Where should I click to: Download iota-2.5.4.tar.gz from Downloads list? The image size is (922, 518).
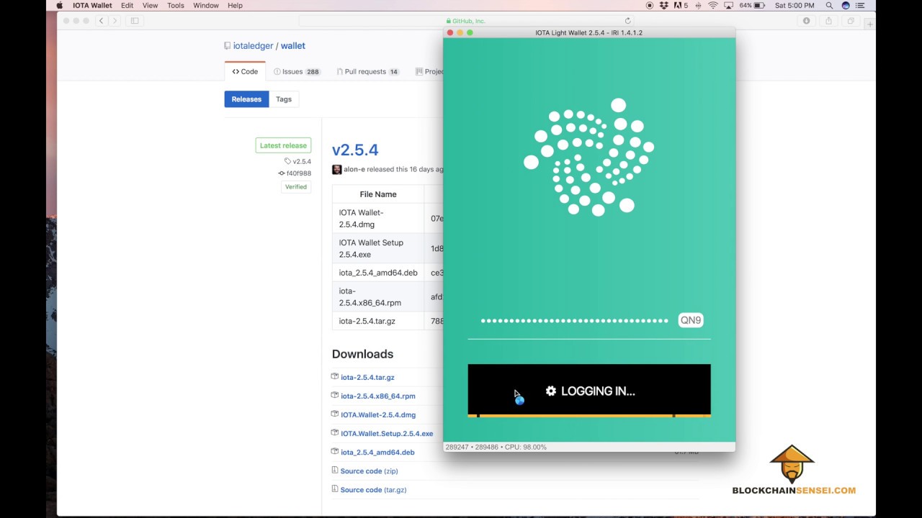pos(367,377)
